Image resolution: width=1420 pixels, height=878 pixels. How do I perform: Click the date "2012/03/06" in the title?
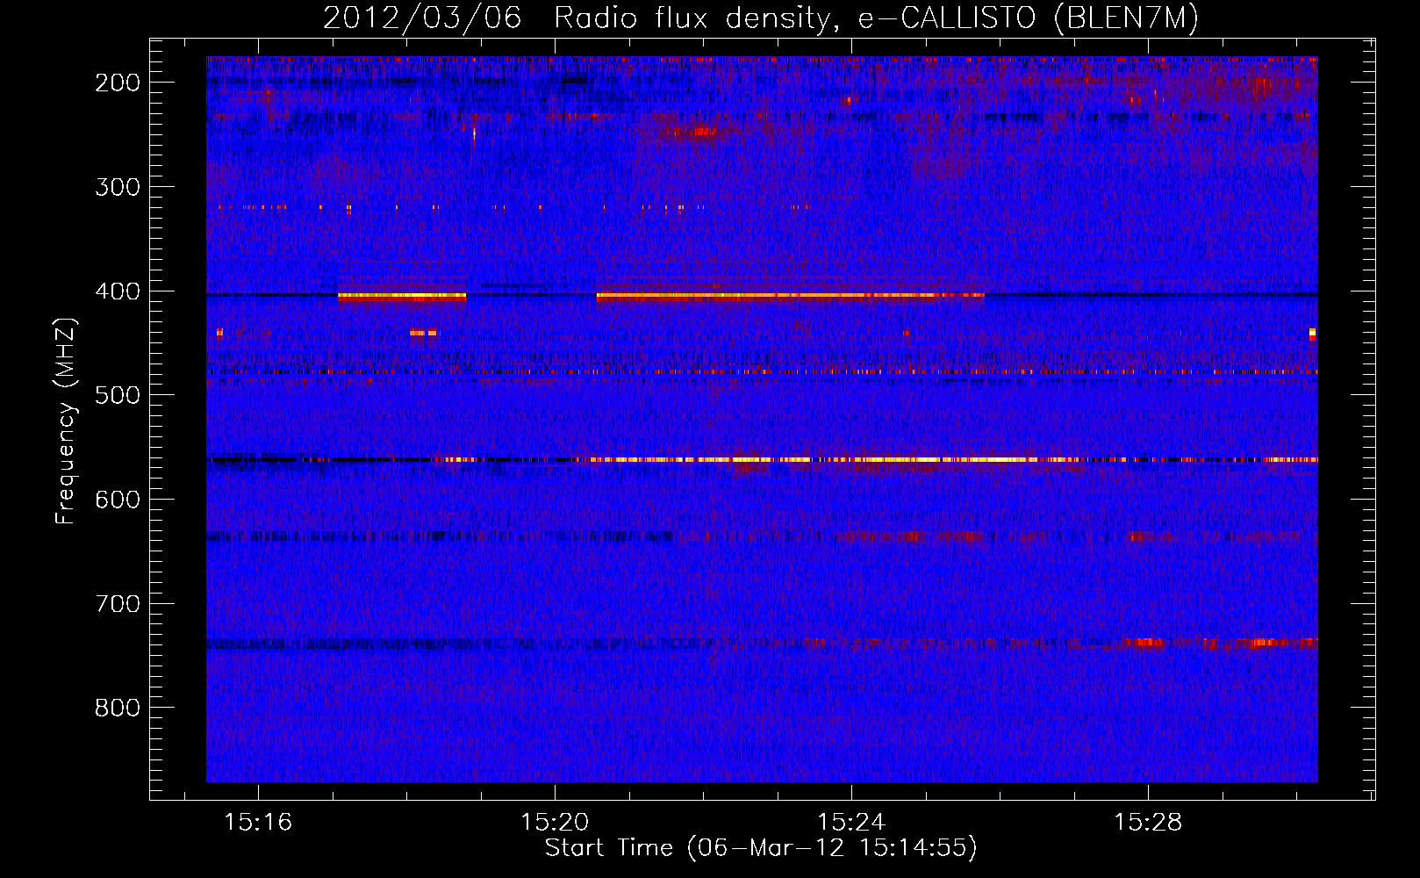(422, 18)
